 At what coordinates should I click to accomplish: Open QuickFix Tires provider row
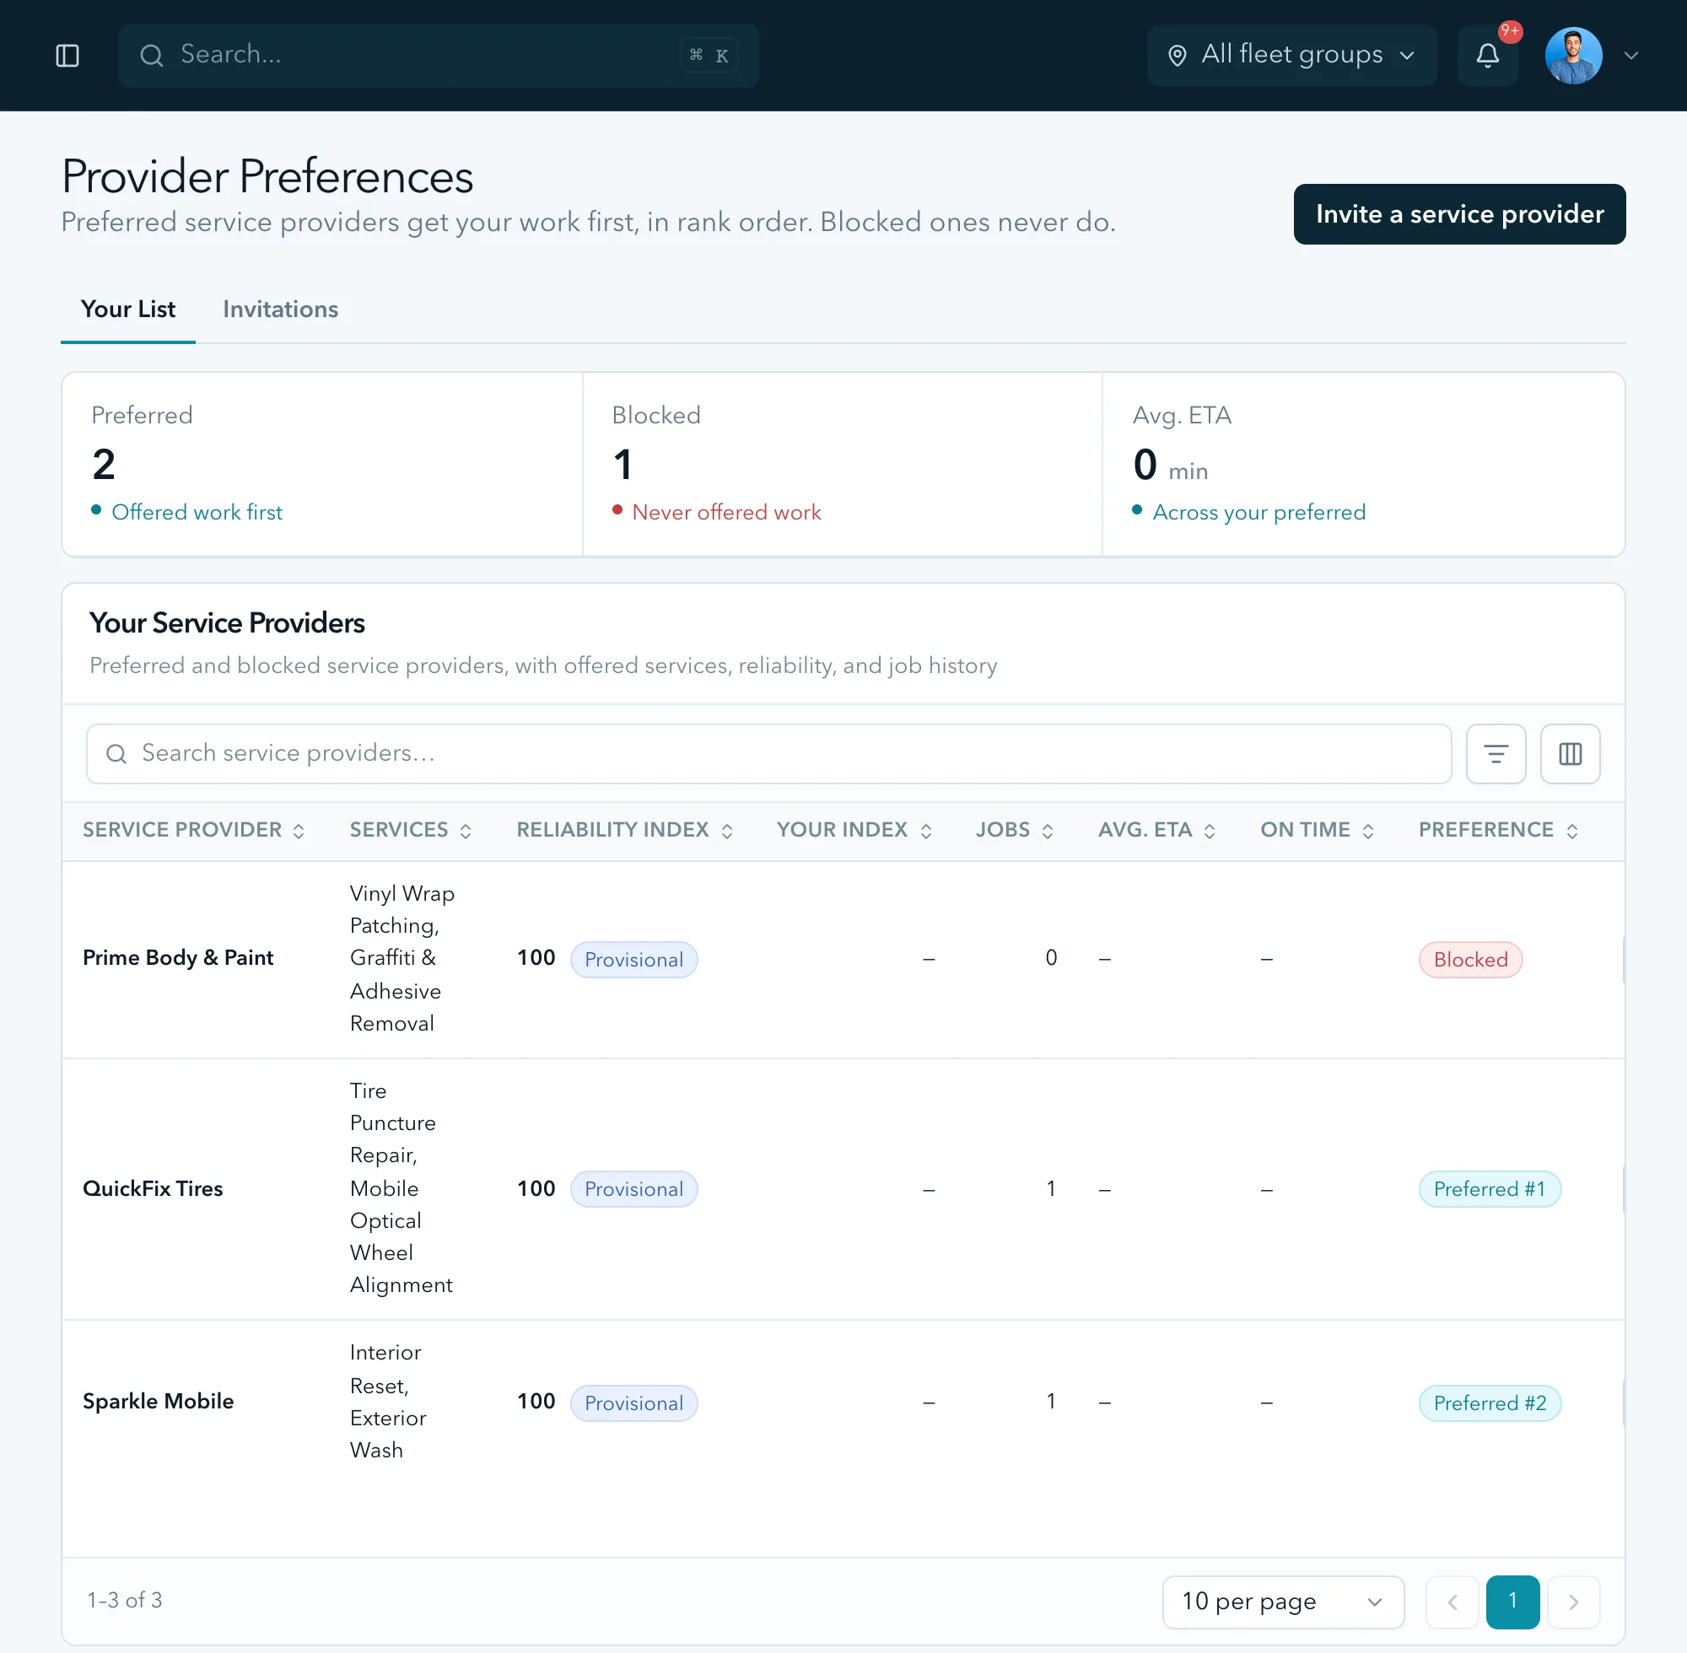[x=842, y=1188]
